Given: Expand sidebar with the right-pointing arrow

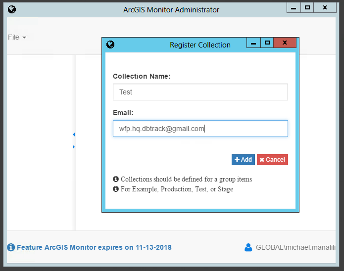Looking at the screenshot, I should click(x=74, y=147).
